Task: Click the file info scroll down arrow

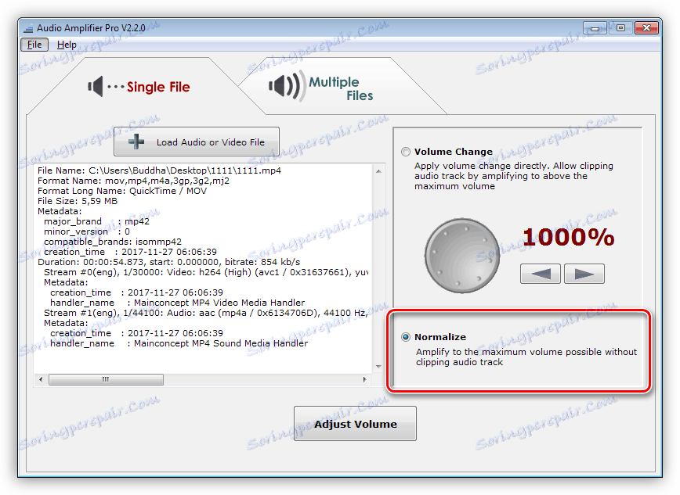Action: 378,367
